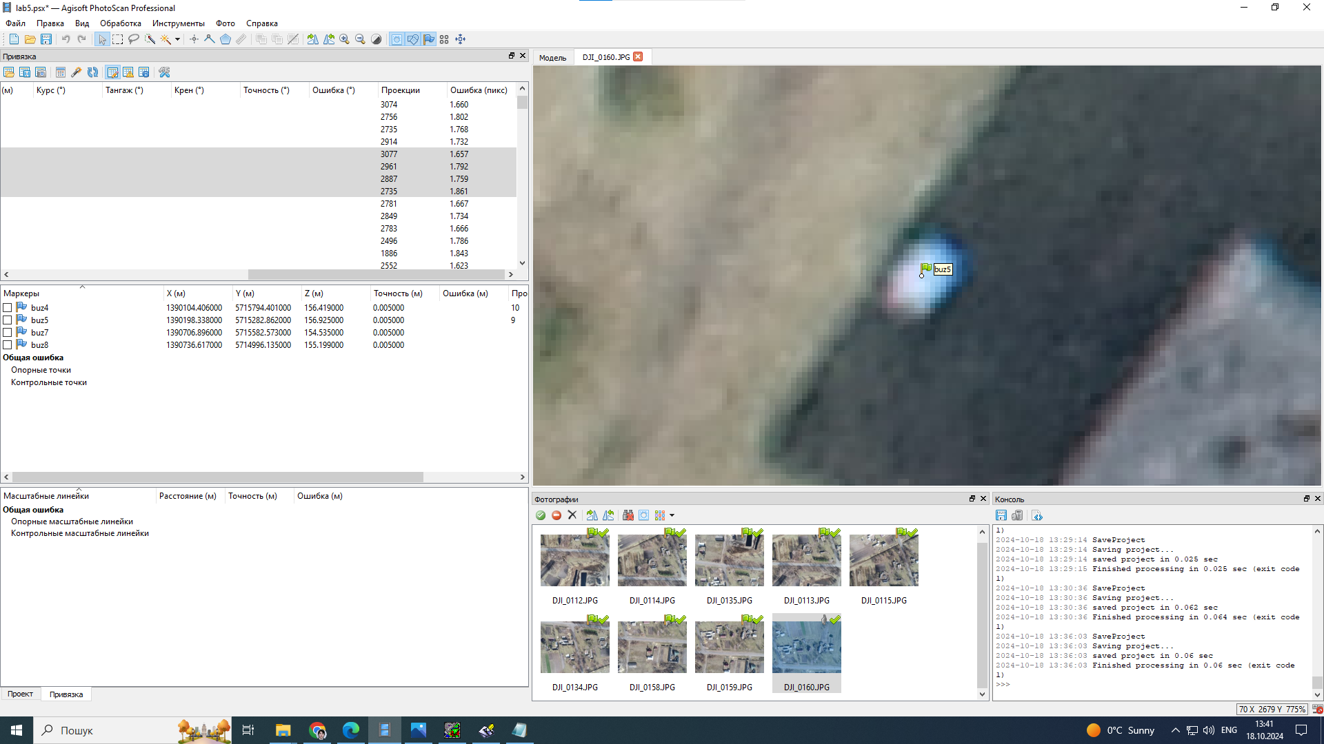The height and width of the screenshot is (744, 1324).
Task: Click the draw polygon tool icon
Action: [225, 39]
